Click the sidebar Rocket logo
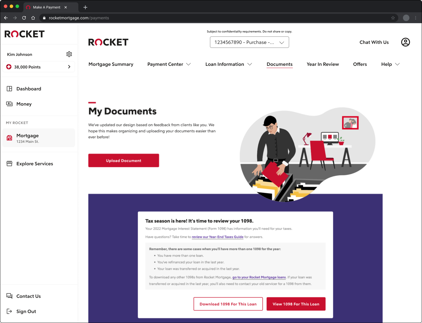The width and height of the screenshot is (422, 323). coord(25,34)
